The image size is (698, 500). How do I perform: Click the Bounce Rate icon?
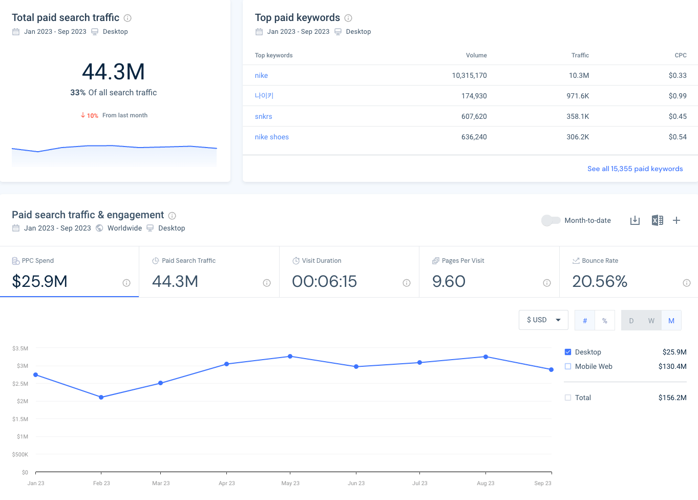pos(576,261)
